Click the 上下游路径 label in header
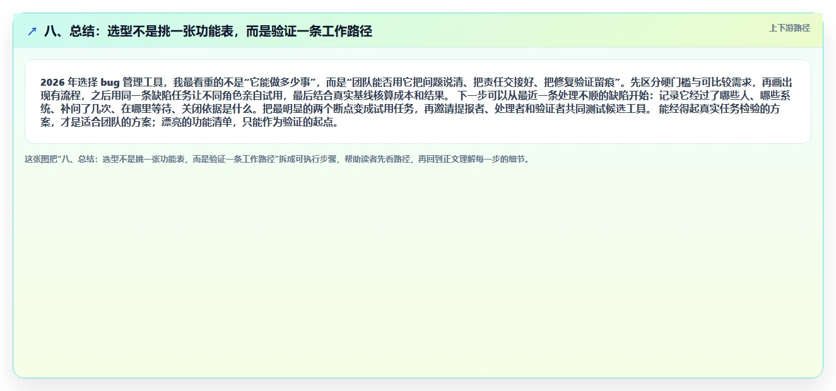 point(789,28)
